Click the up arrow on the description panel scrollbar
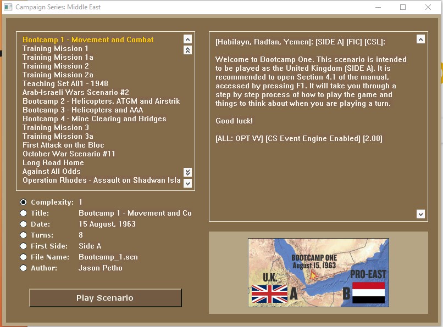The width and height of the screenshot is (443, 327). (421, 39)
